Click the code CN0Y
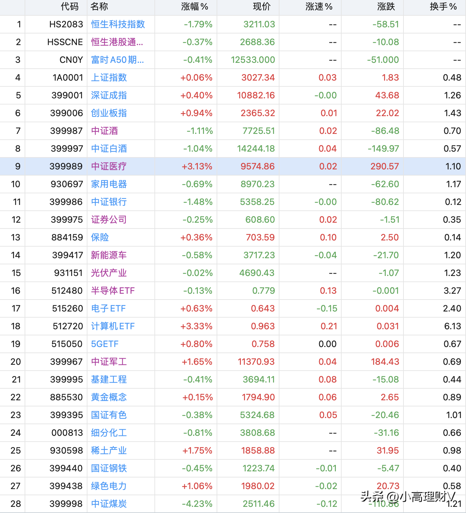 71,60
